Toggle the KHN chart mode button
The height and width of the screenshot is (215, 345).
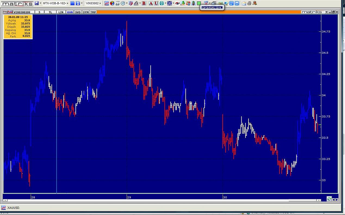70,12
